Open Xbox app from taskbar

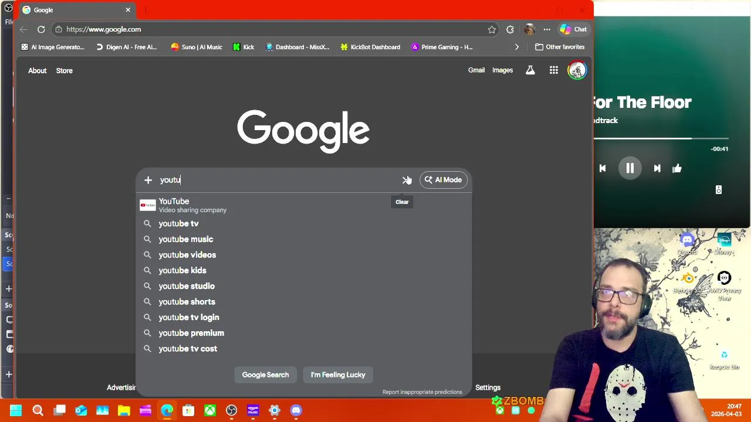(x=209, y=410)
